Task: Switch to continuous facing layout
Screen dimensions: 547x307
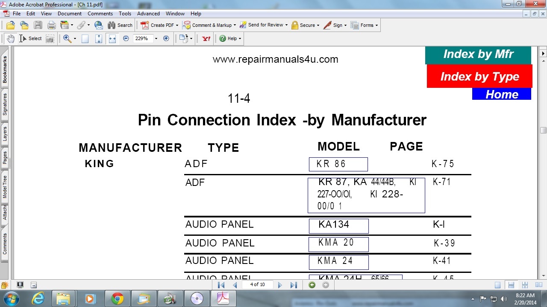Action: 525,285
